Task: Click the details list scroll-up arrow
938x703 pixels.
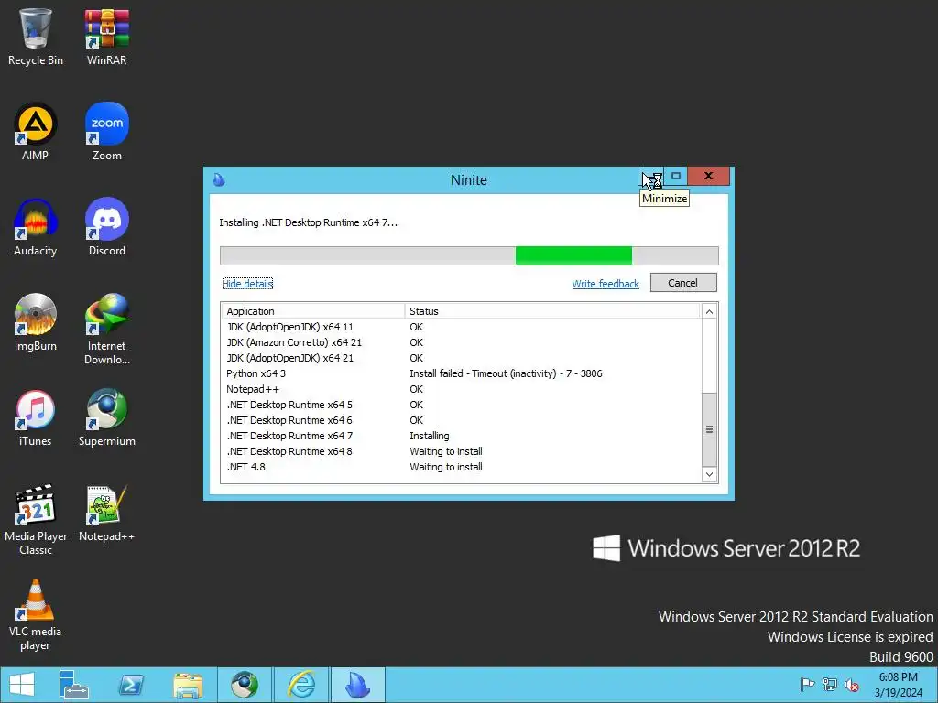Action: tap(709, 311)
